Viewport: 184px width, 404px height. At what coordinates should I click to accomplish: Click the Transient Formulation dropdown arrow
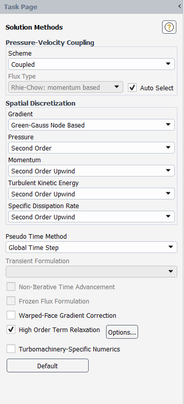coord(170,271)
